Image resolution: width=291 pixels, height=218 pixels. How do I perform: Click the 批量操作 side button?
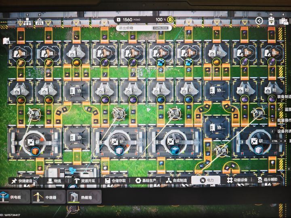point(282,120)
